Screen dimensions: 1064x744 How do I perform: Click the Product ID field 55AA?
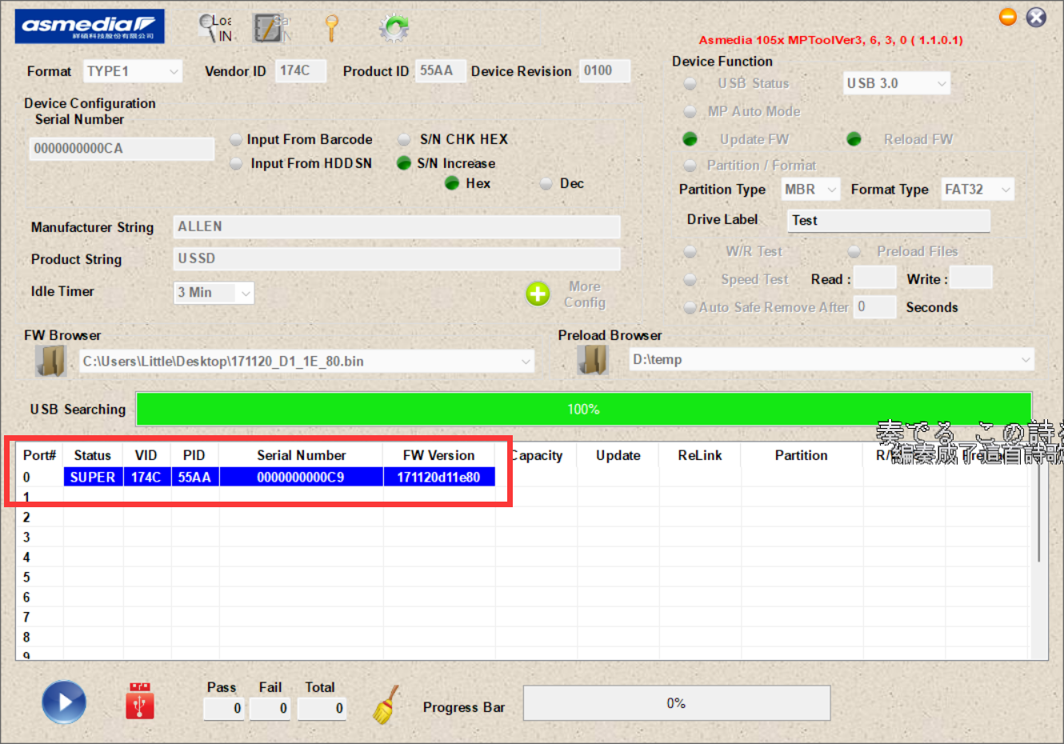pyautogui.click(x=440, y=71)
